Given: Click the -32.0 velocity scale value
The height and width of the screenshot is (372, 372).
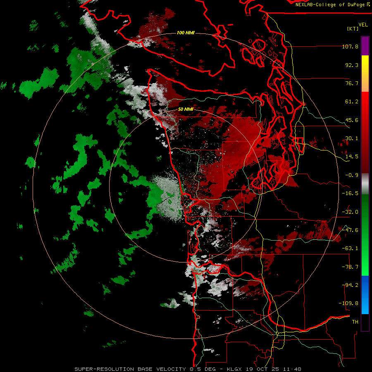Looking at the screenshot, I should [350, 212].
